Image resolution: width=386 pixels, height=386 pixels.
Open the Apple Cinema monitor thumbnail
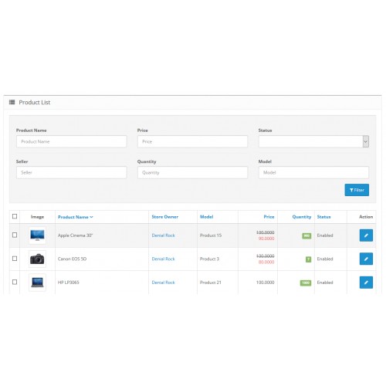point(37,235)
